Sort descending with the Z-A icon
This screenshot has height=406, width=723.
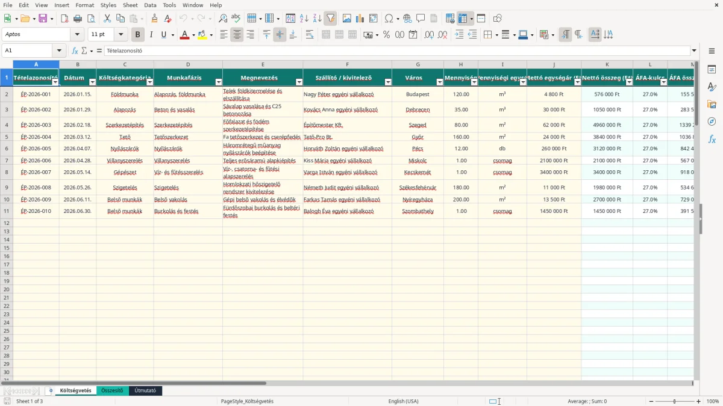pos(318,19)
